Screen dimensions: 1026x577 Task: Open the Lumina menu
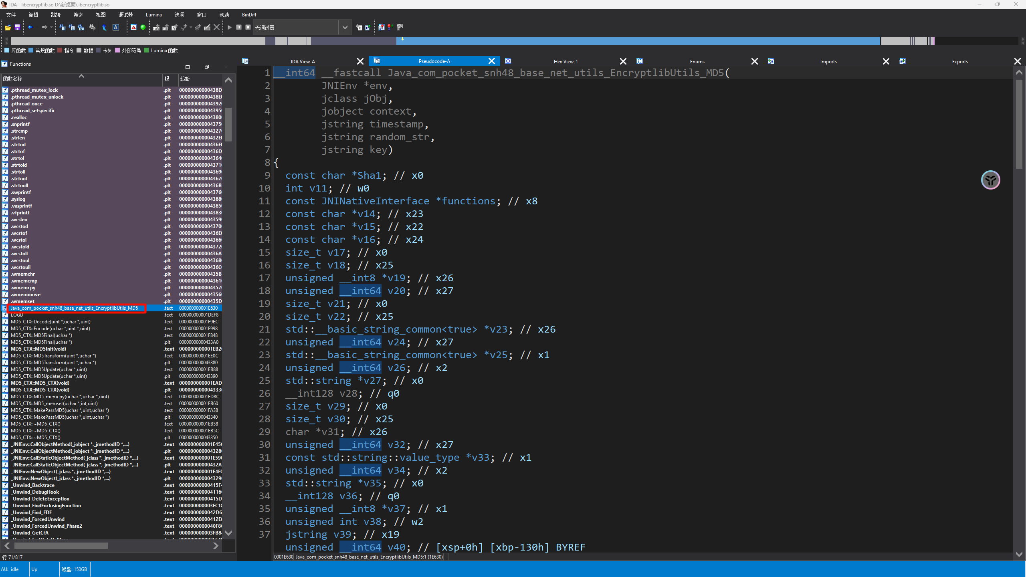click(153, 15)
